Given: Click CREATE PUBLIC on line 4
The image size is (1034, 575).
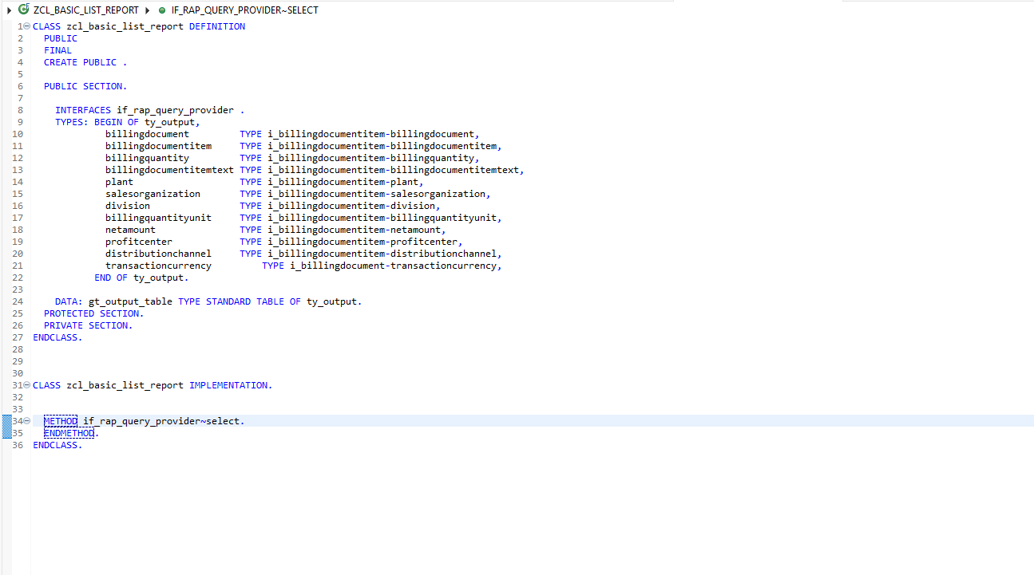Looking at the screenshot, I should [x=80, y=62].
